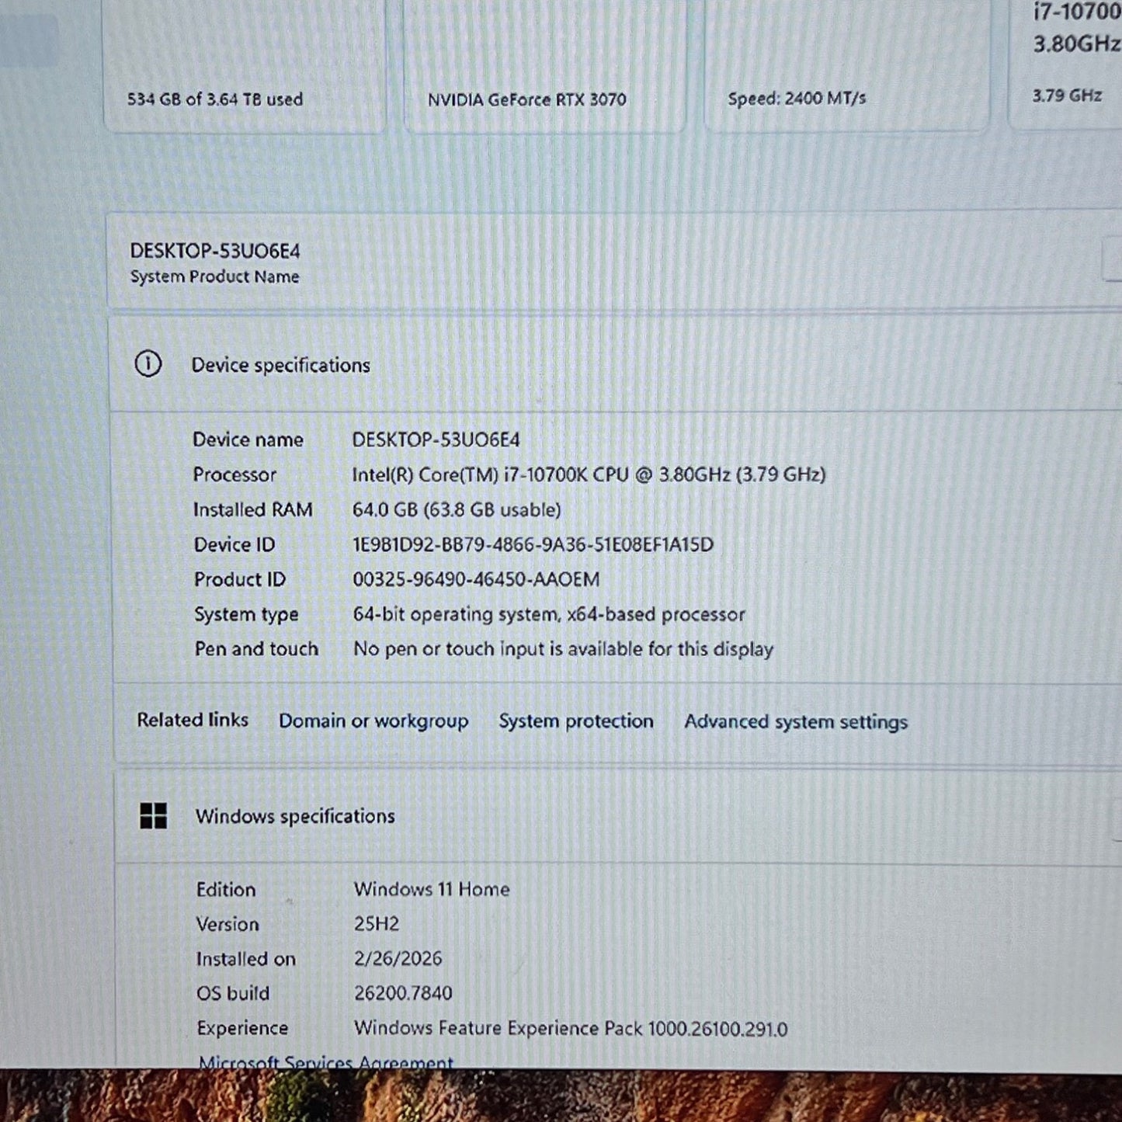The image size is (1122, 1122).
Task: Open the Microsoft Services Agreement link
Action: (x=326, y=1061)
